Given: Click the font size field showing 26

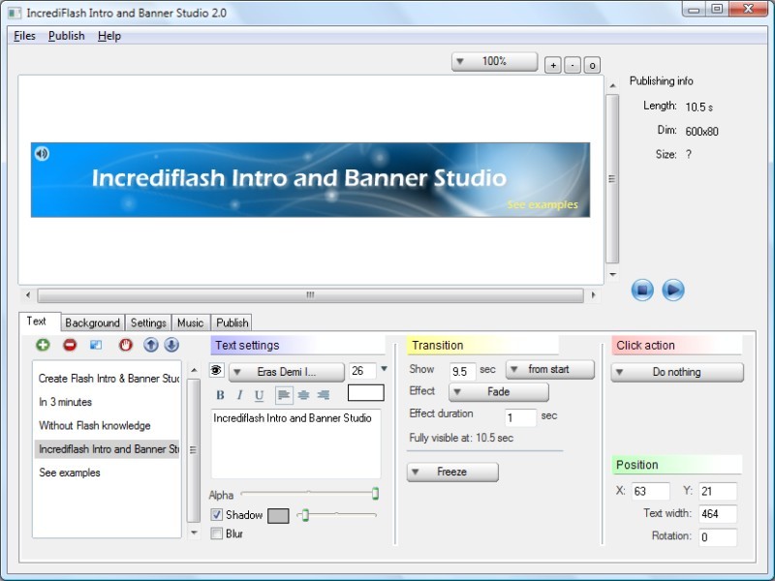Looking at the screenshot, I should pos(362,371).
